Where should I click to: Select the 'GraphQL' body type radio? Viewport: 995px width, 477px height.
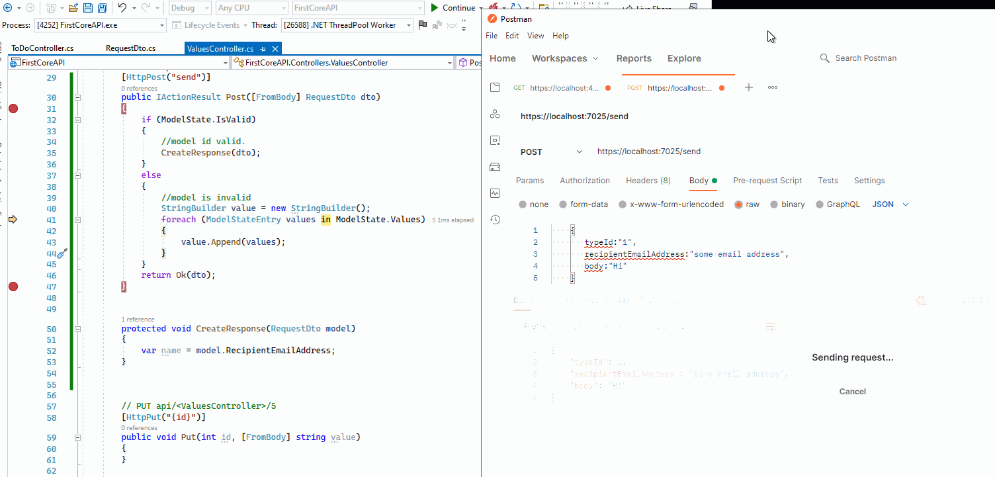(x=820, y=204)
